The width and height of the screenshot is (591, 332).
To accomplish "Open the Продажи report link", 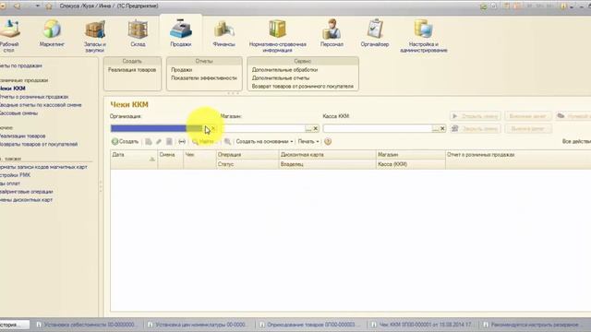I will (x=182, y=70).
